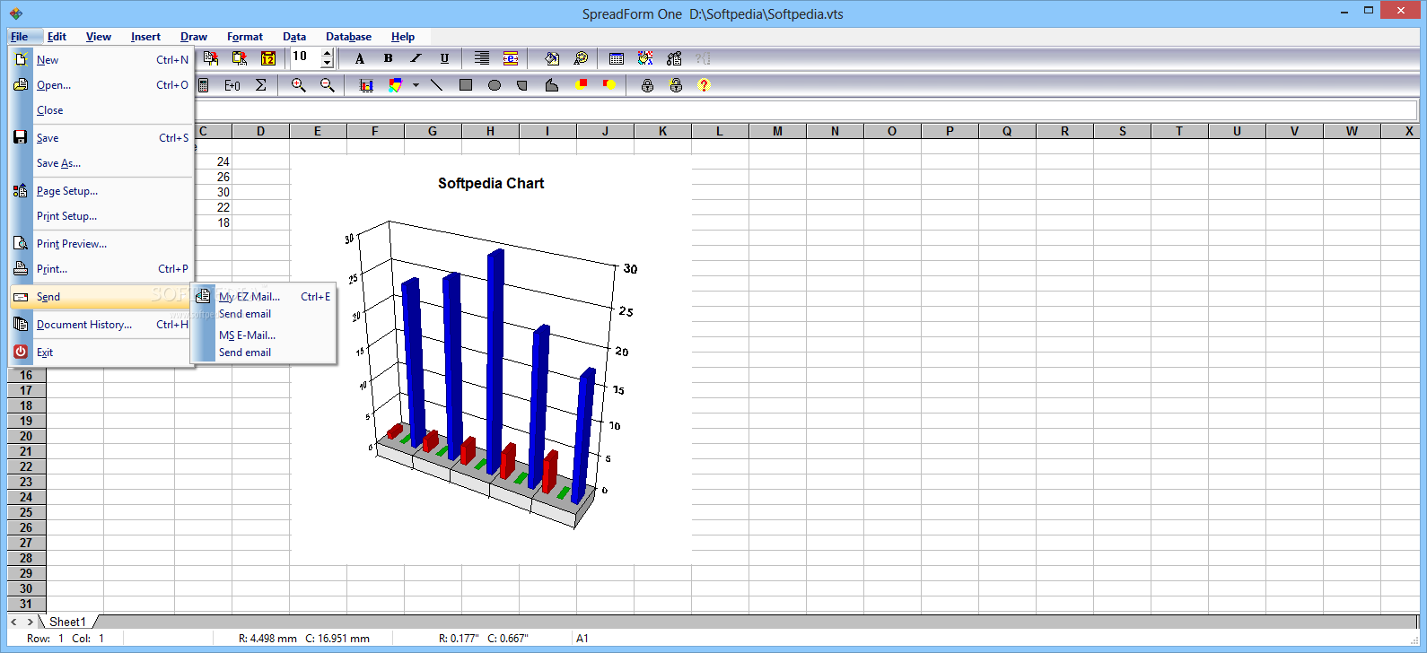Toggle underline formatting
Screen dimensions: 1427x653
pyautogui.click(x=444, y=58)
